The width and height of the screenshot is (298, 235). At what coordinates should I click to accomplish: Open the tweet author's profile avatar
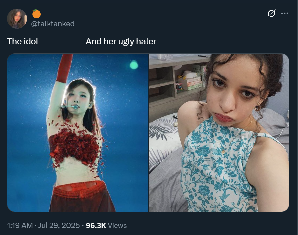coord(17,19)
